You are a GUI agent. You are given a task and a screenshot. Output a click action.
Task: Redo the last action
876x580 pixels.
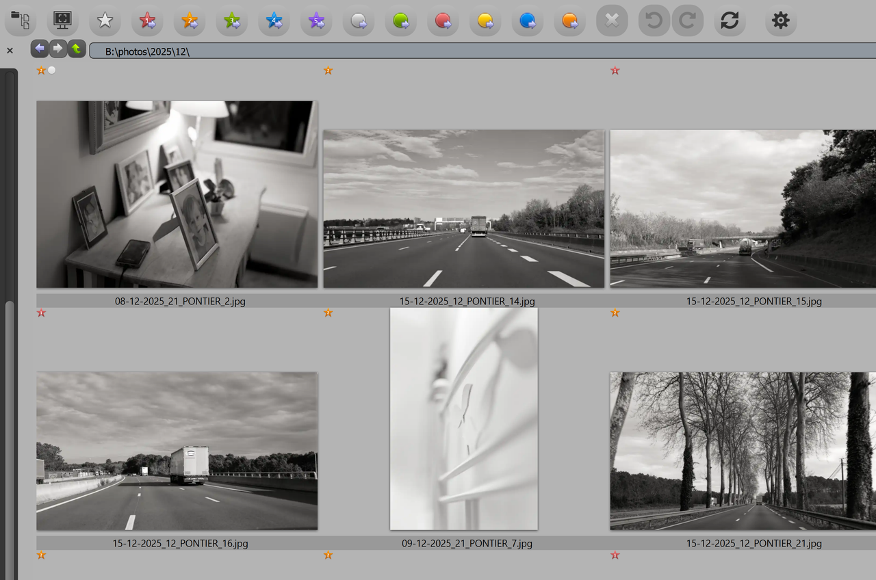[688, 21]
